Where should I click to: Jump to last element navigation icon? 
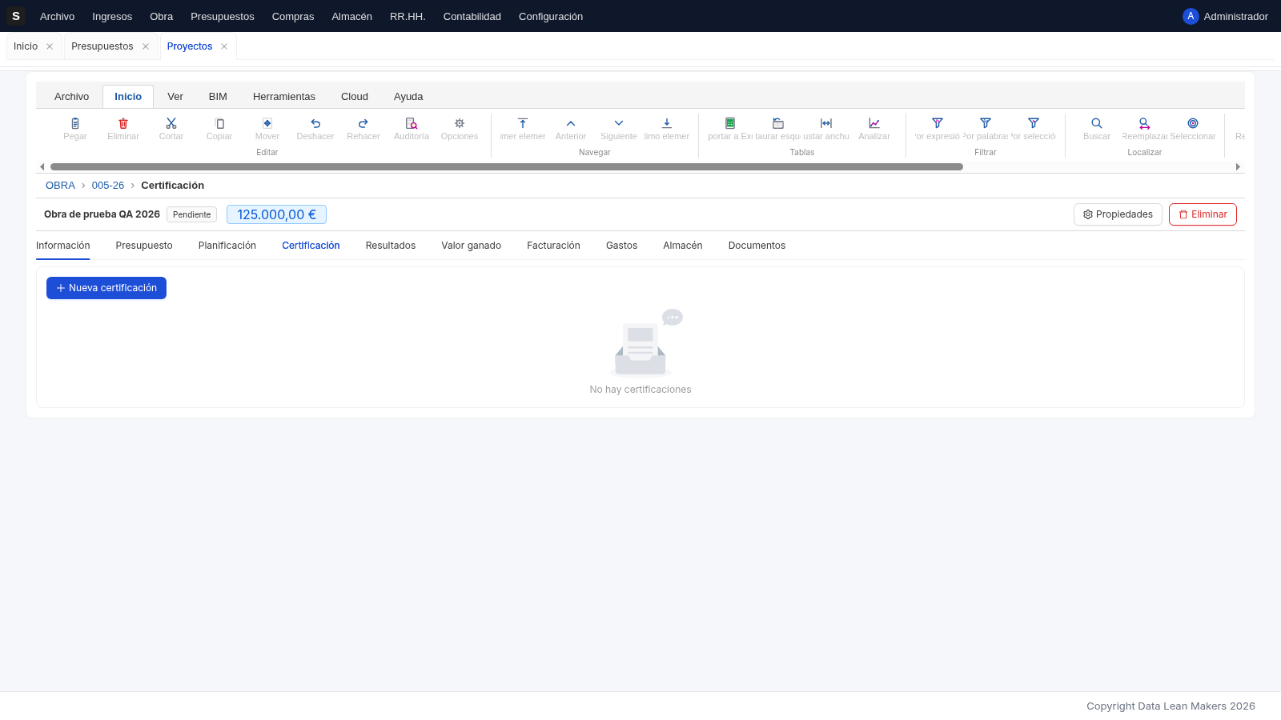coord(667,123)
